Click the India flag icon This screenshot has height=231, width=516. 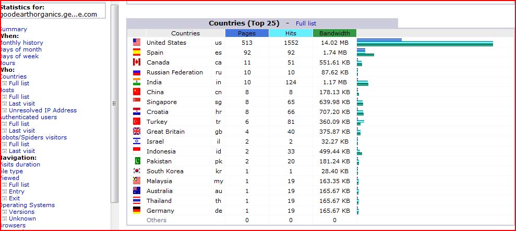(x=137, y=82)
